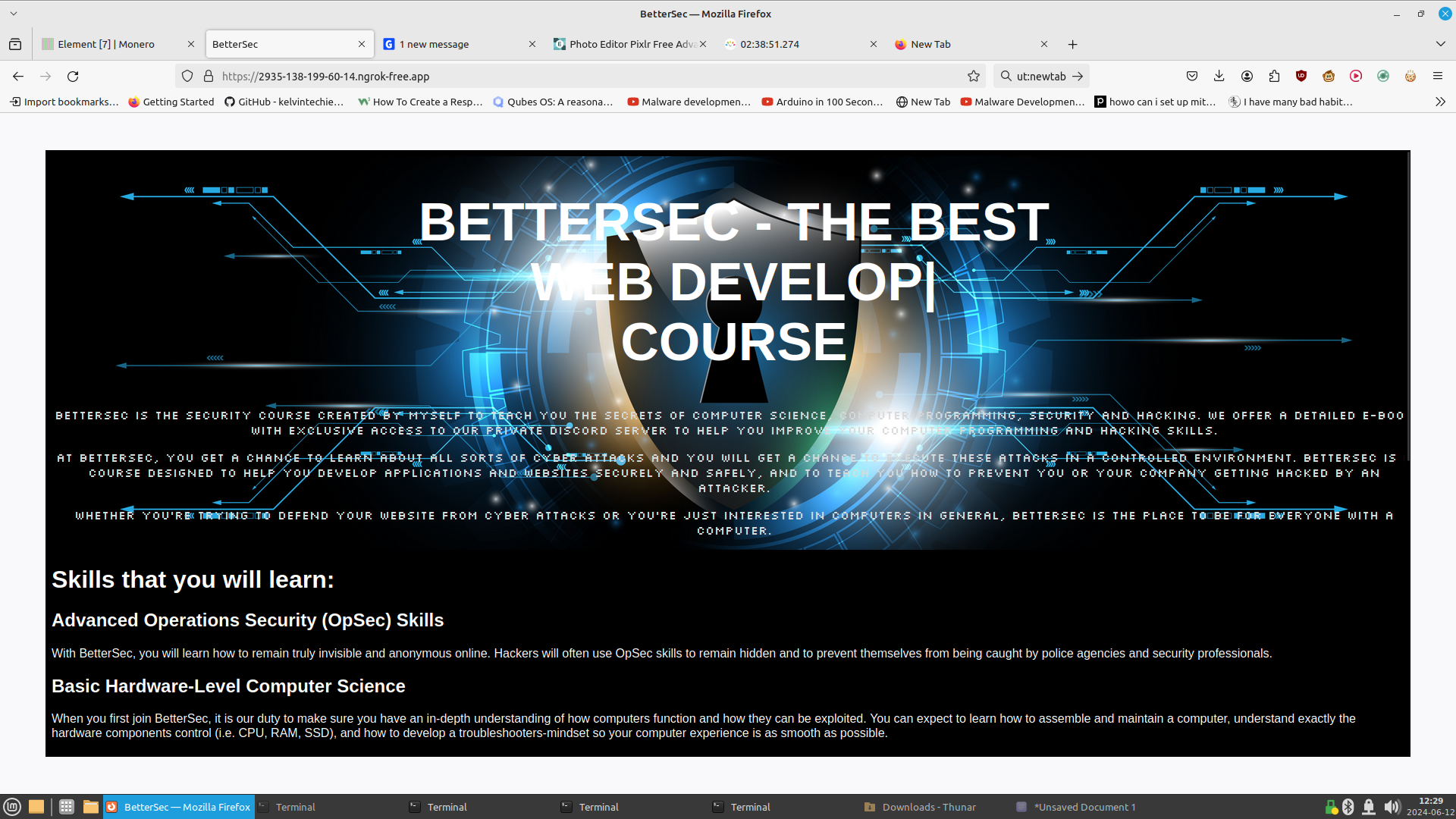Screen dimensions: 1456x819
Task: Click the address bar URL field
Action: click(x=531, y=76)
